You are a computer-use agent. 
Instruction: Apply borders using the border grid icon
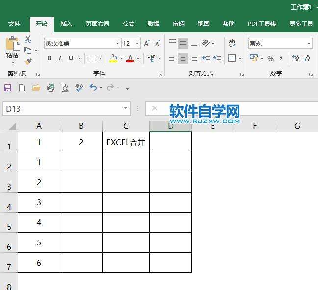(x=92, y=58)
